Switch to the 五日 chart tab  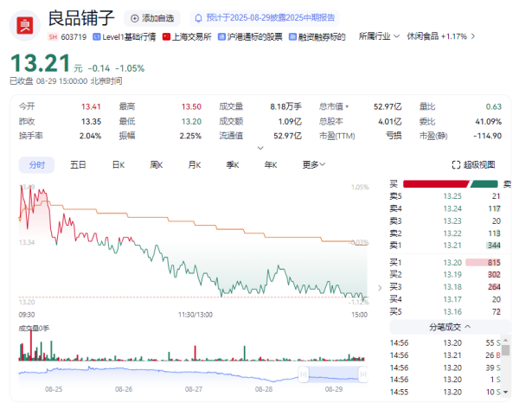point(78,164)
